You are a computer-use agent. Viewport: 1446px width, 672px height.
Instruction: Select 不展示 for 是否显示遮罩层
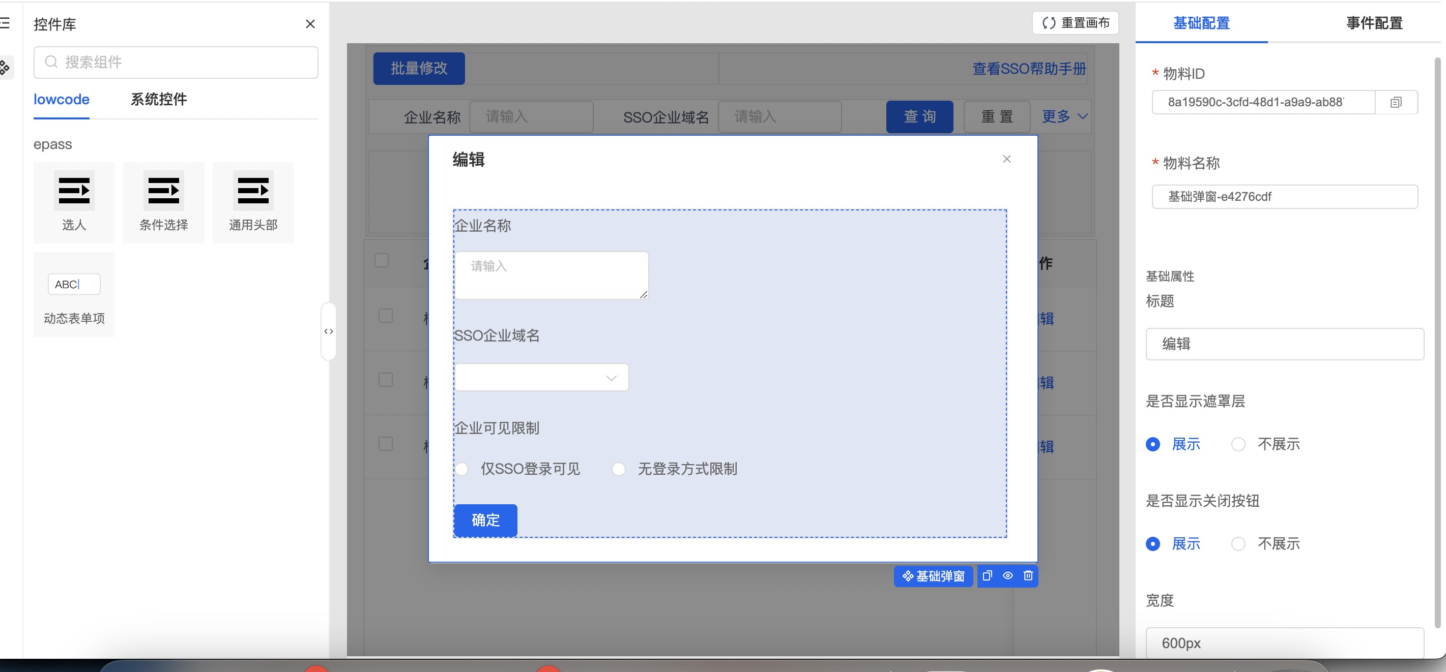1238,444
